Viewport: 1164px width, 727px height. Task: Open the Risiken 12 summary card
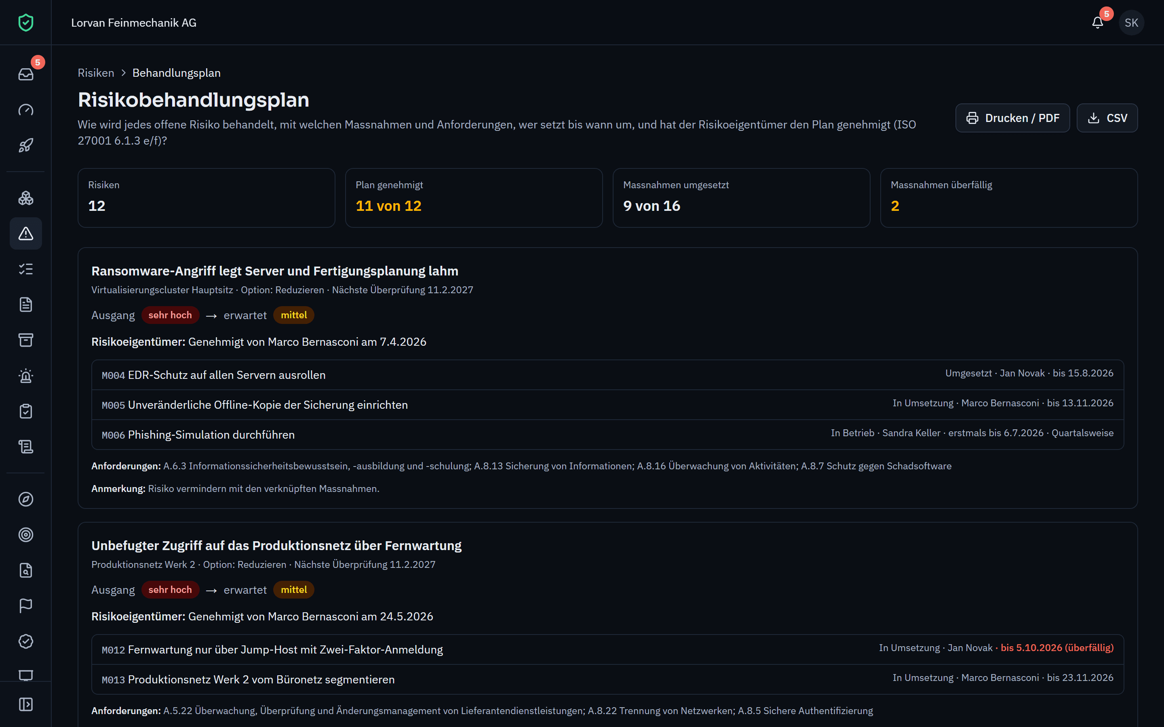click(207, 198)
